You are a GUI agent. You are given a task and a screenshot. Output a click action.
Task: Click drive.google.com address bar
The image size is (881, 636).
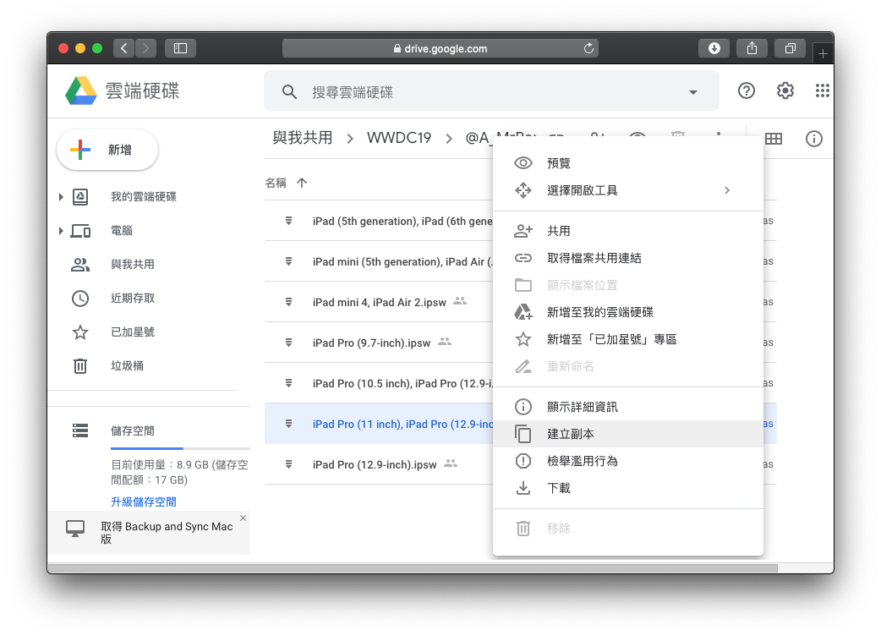pyautogui.click(x=440, y=48)
